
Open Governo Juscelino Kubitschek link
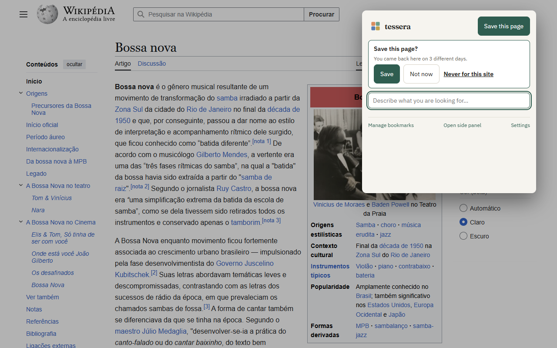[x=194, y=269]
